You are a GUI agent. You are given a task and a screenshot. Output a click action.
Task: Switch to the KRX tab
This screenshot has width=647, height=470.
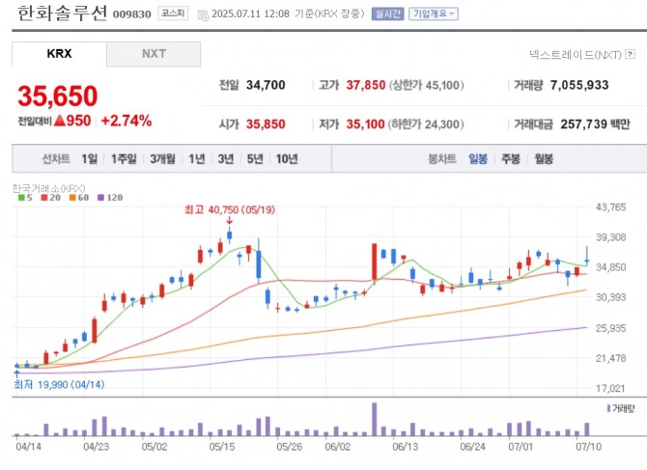(59, 54)
